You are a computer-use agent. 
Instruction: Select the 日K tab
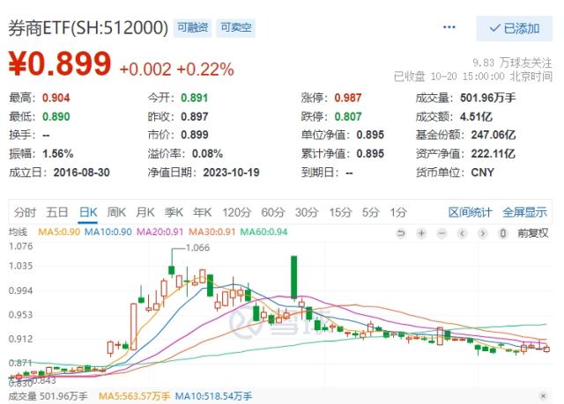88,212
